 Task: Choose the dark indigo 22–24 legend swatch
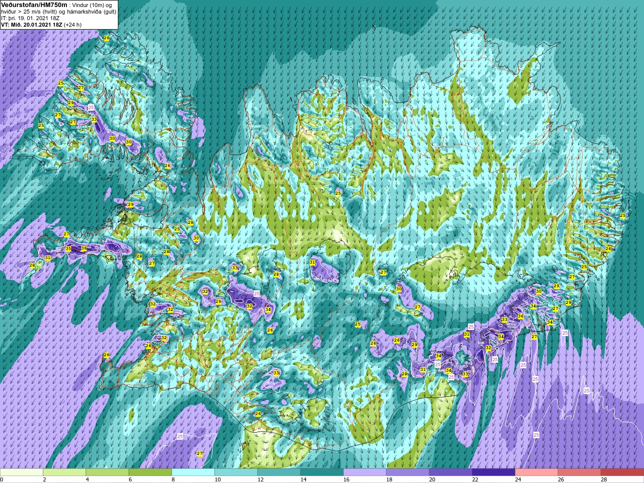pos(494,472)
